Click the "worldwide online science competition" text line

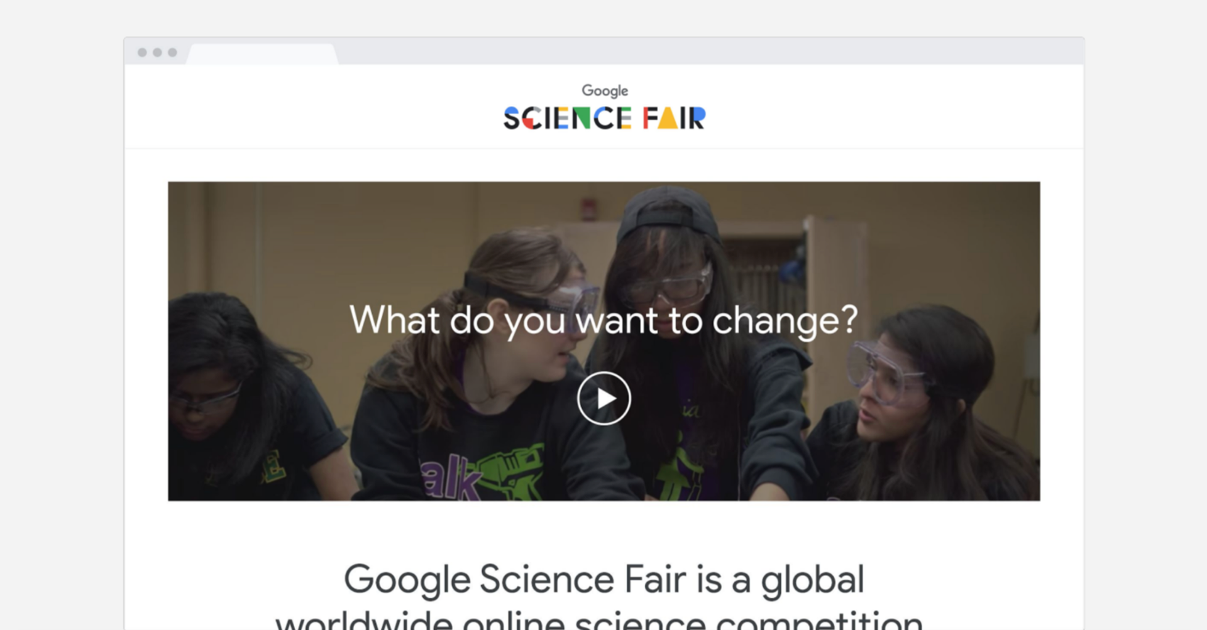tap(599, 621)
